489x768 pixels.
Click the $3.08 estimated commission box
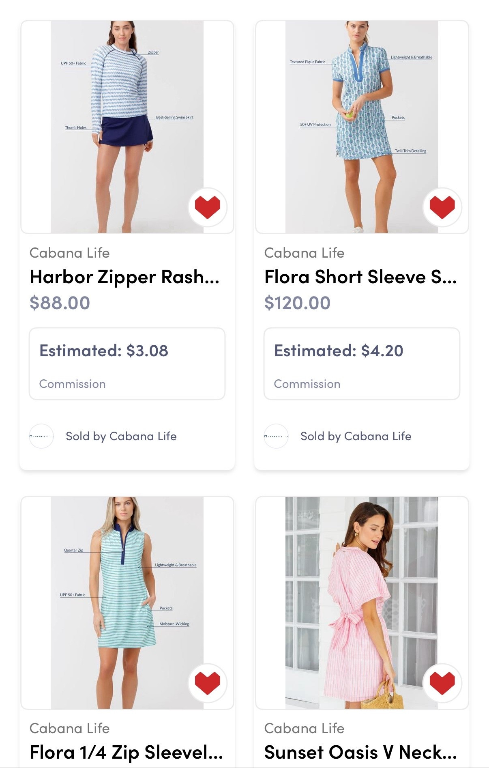(127, 364)
